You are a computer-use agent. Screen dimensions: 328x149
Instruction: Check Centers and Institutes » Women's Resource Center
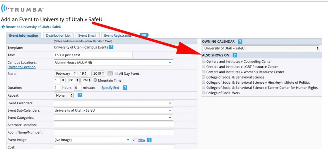click(x=203, y=72)
